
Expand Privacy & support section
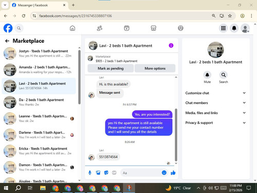215,122
